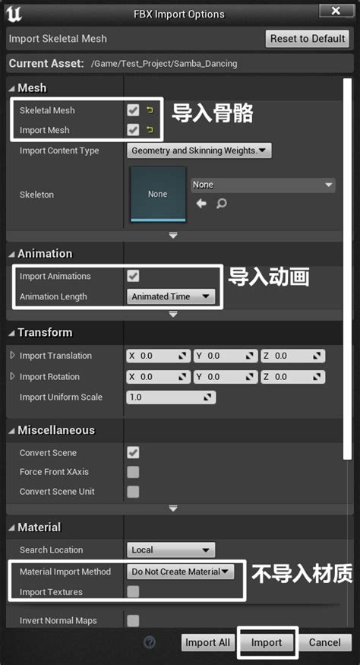Click the Import All button
The height and width of the screenshot is (665, 360).
coord(207,642)
